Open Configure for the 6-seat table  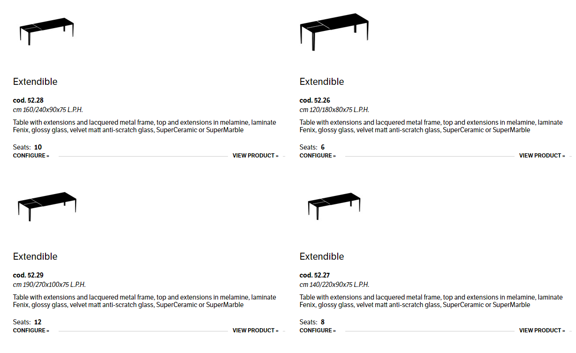pos(318,156)
